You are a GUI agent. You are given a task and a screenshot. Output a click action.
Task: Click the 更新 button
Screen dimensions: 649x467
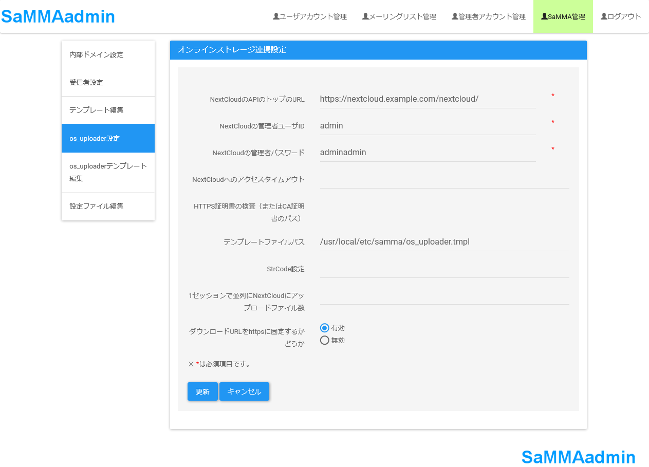[x=202, y=391]
